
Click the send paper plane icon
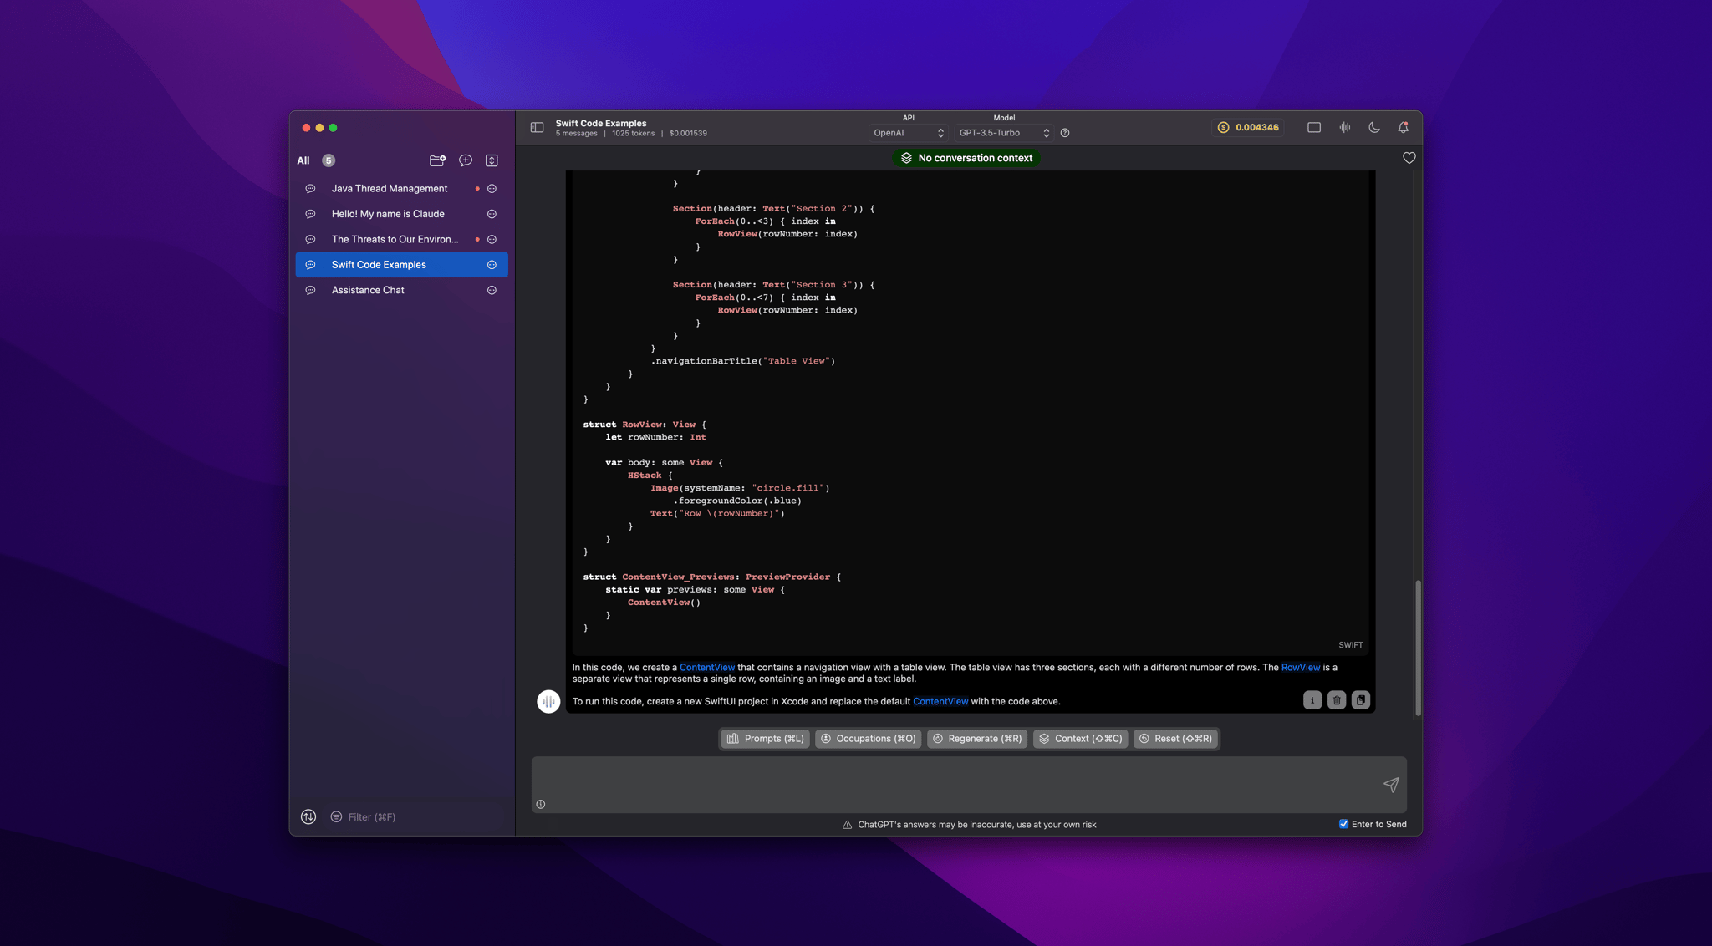coord(1391,785)
